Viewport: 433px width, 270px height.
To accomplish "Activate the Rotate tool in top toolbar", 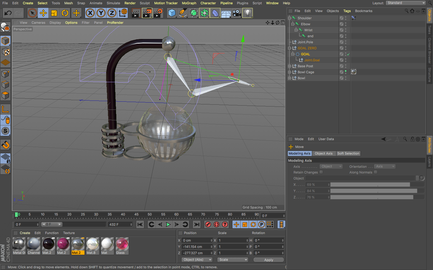I will [x=65, y=13].
